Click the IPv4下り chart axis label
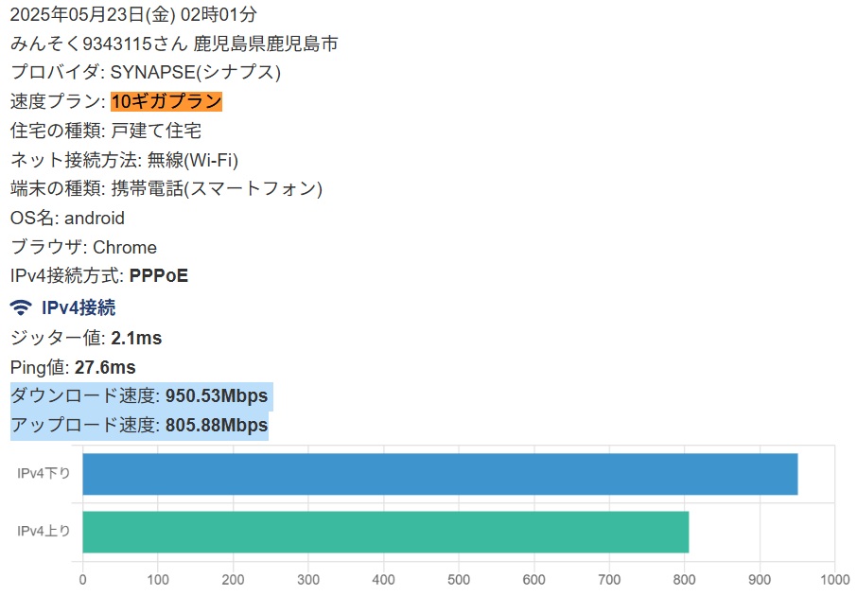The width and height of the screenshot is (857, 596). pyautogui.click(x=44, y=474)
